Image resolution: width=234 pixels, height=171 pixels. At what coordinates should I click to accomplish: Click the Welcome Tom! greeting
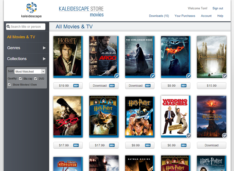pos(197,8)
